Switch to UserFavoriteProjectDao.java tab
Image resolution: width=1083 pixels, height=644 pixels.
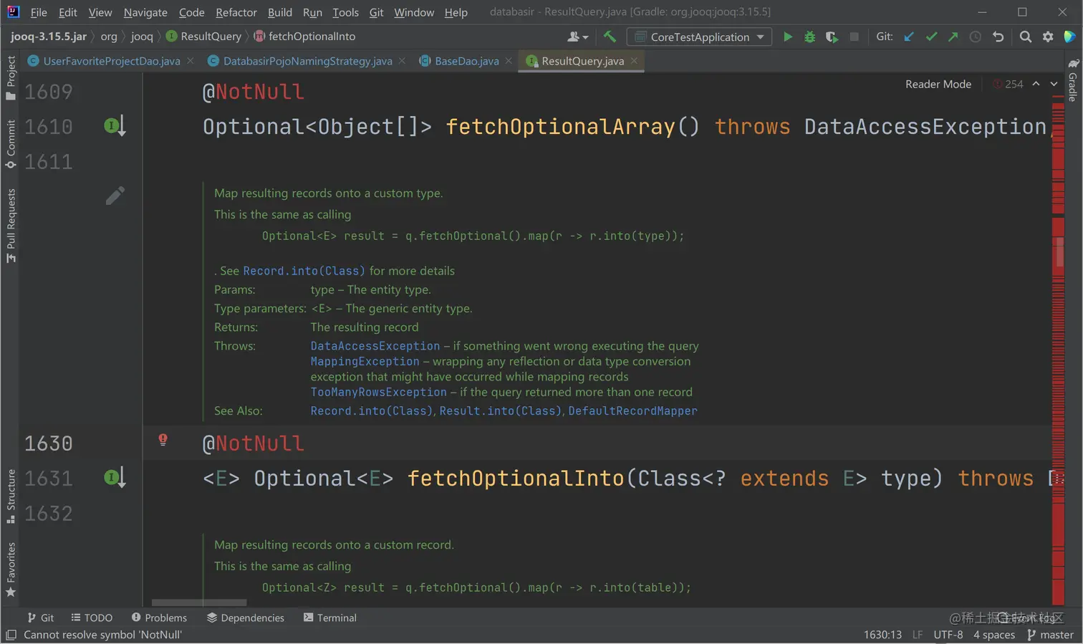tap(111, 61)
